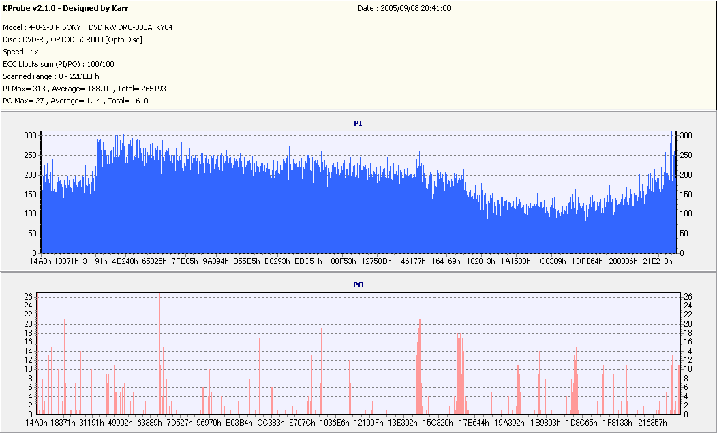This screenshot has width=717, height=433.
Task: Select the 12750Bh address label
Action: pos(376,261)
